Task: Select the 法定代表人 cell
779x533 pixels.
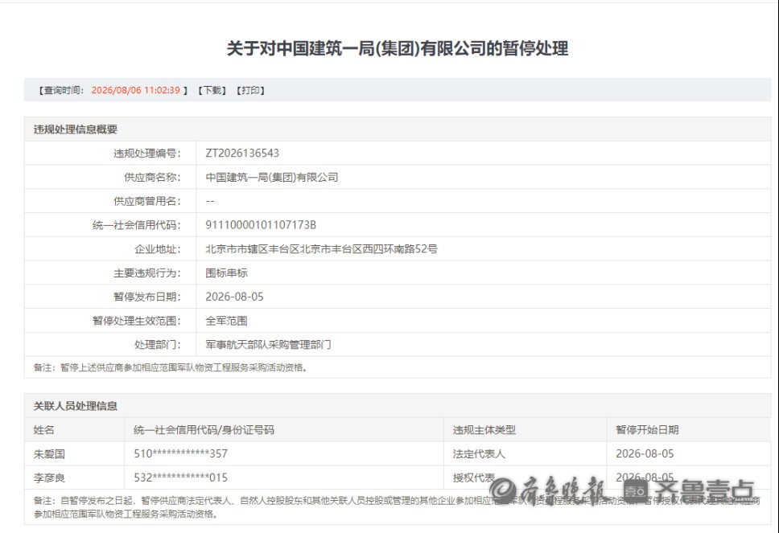Action: pyautogui.click(x=479, y=453)
